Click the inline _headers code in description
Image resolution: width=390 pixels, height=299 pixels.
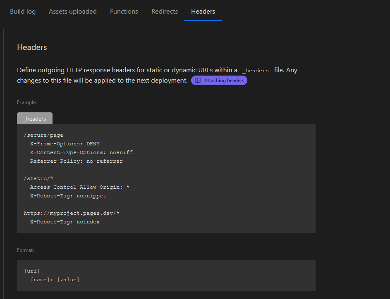(x=256, y=71)
